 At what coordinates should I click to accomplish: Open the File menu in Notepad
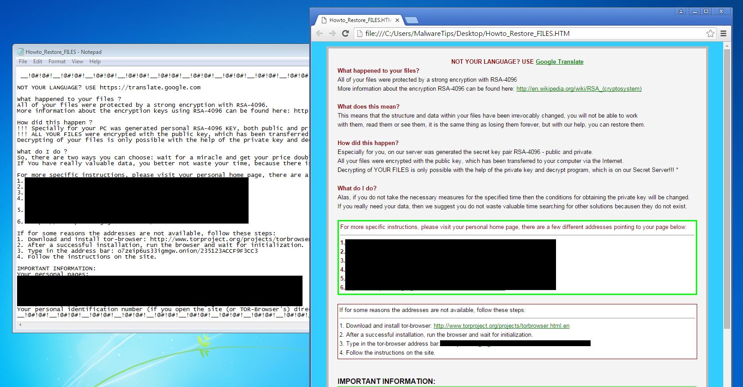coord(23,62)
